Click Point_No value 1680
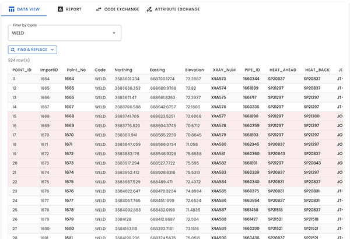The image size is (350, 239). [x=69, y=229]
